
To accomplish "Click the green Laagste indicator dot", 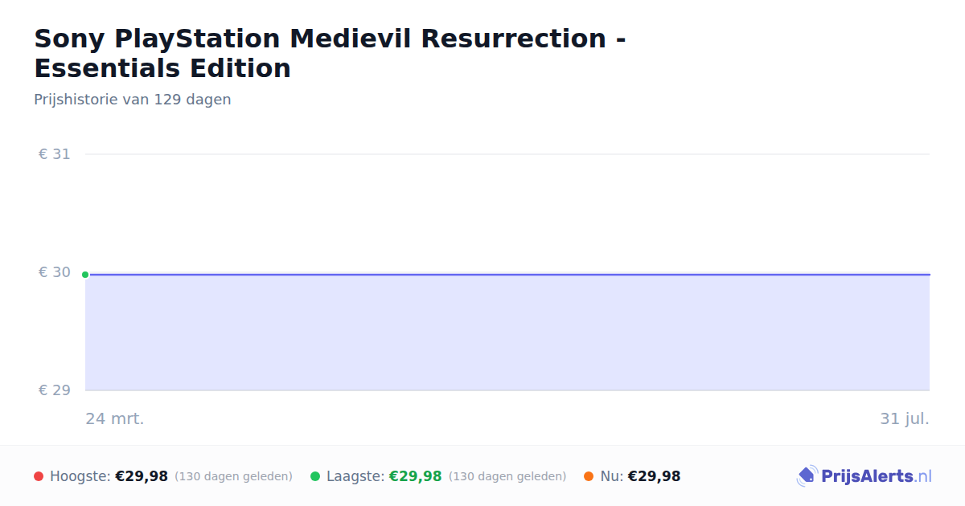I will pos(315,476).
